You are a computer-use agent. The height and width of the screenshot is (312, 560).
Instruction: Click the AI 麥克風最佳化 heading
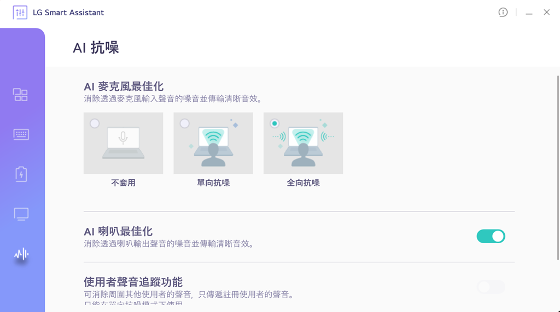coord(124,86)
